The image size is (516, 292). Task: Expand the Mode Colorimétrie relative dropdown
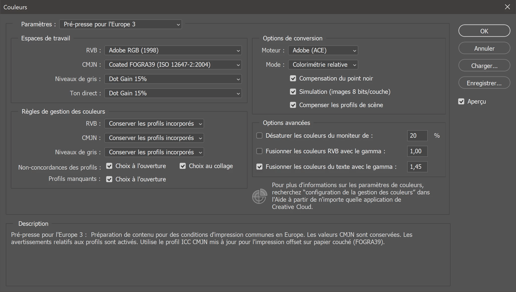[x=323, y=65]
